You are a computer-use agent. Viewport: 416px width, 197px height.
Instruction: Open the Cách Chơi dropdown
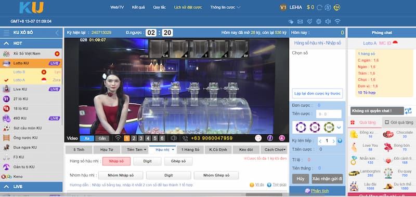click(274, 150)
